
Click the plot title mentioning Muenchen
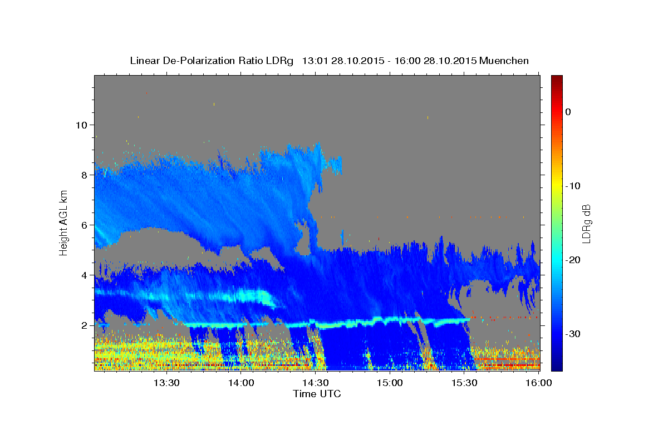(x=329, y=61)
